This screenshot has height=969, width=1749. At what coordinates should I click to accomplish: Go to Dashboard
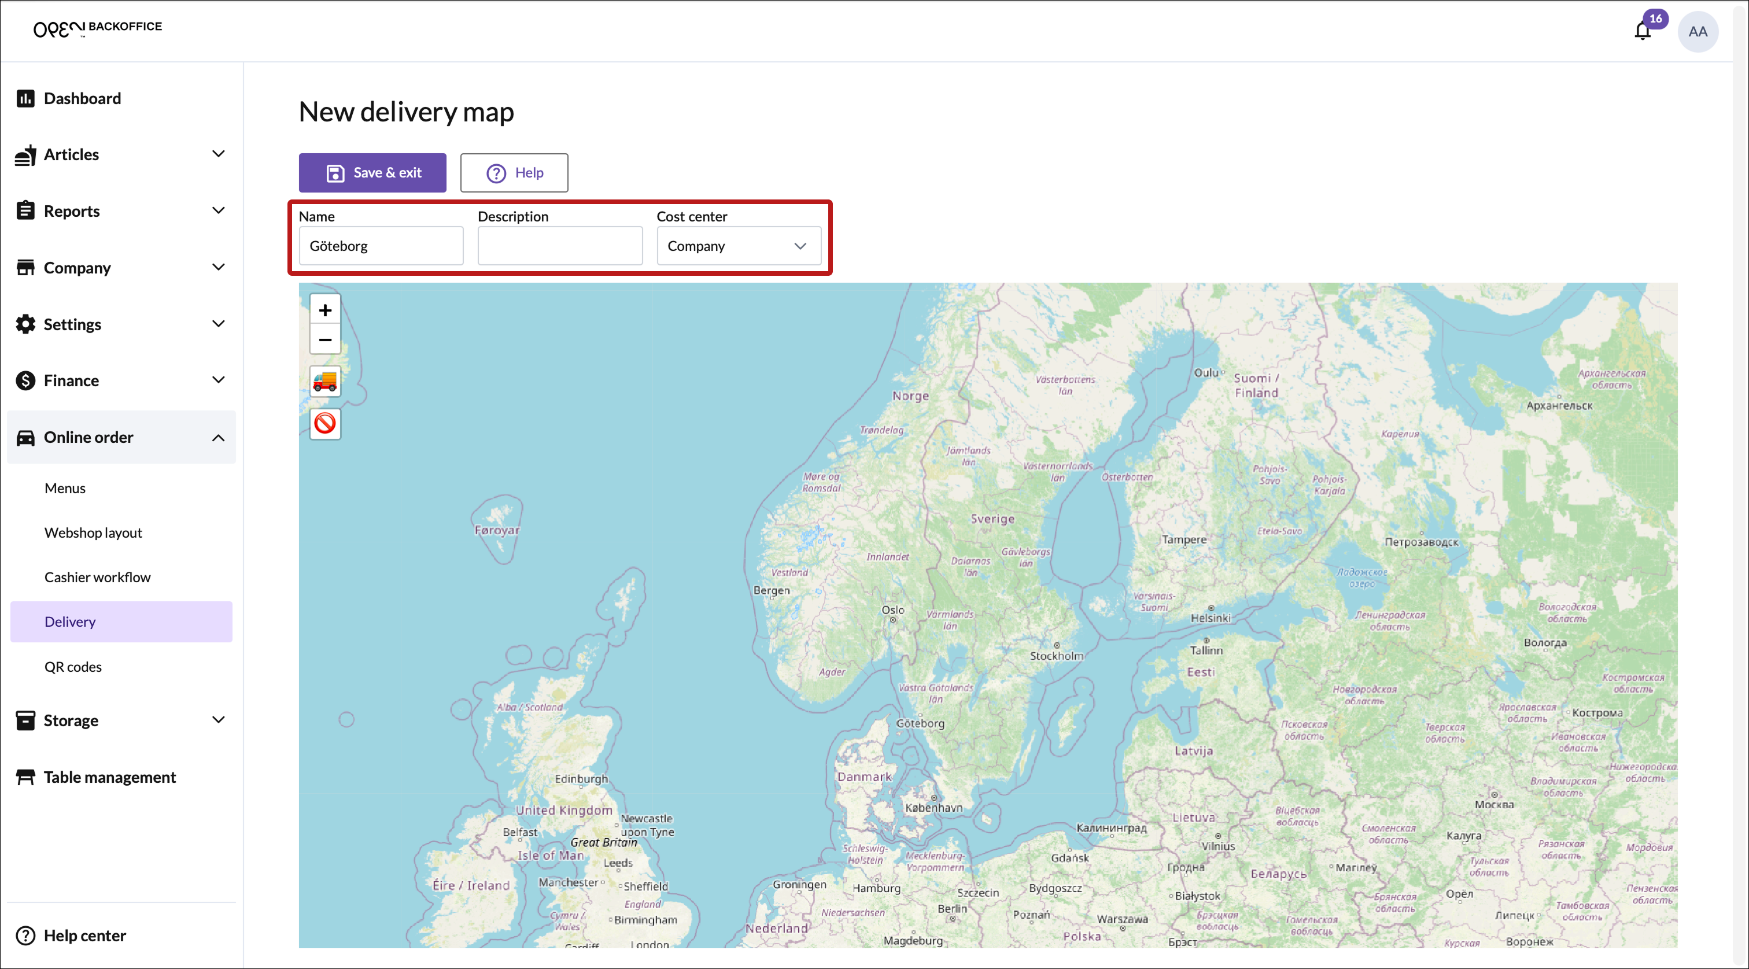(x=82, y=98)
